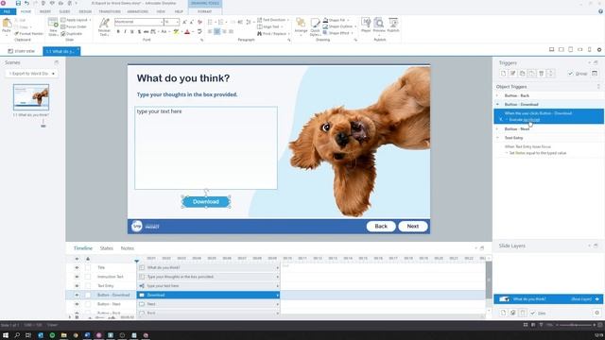The width and height of the screenshot is (605, 340).
Task: Click the Format Painter tool
Action: tap(29, 34)
